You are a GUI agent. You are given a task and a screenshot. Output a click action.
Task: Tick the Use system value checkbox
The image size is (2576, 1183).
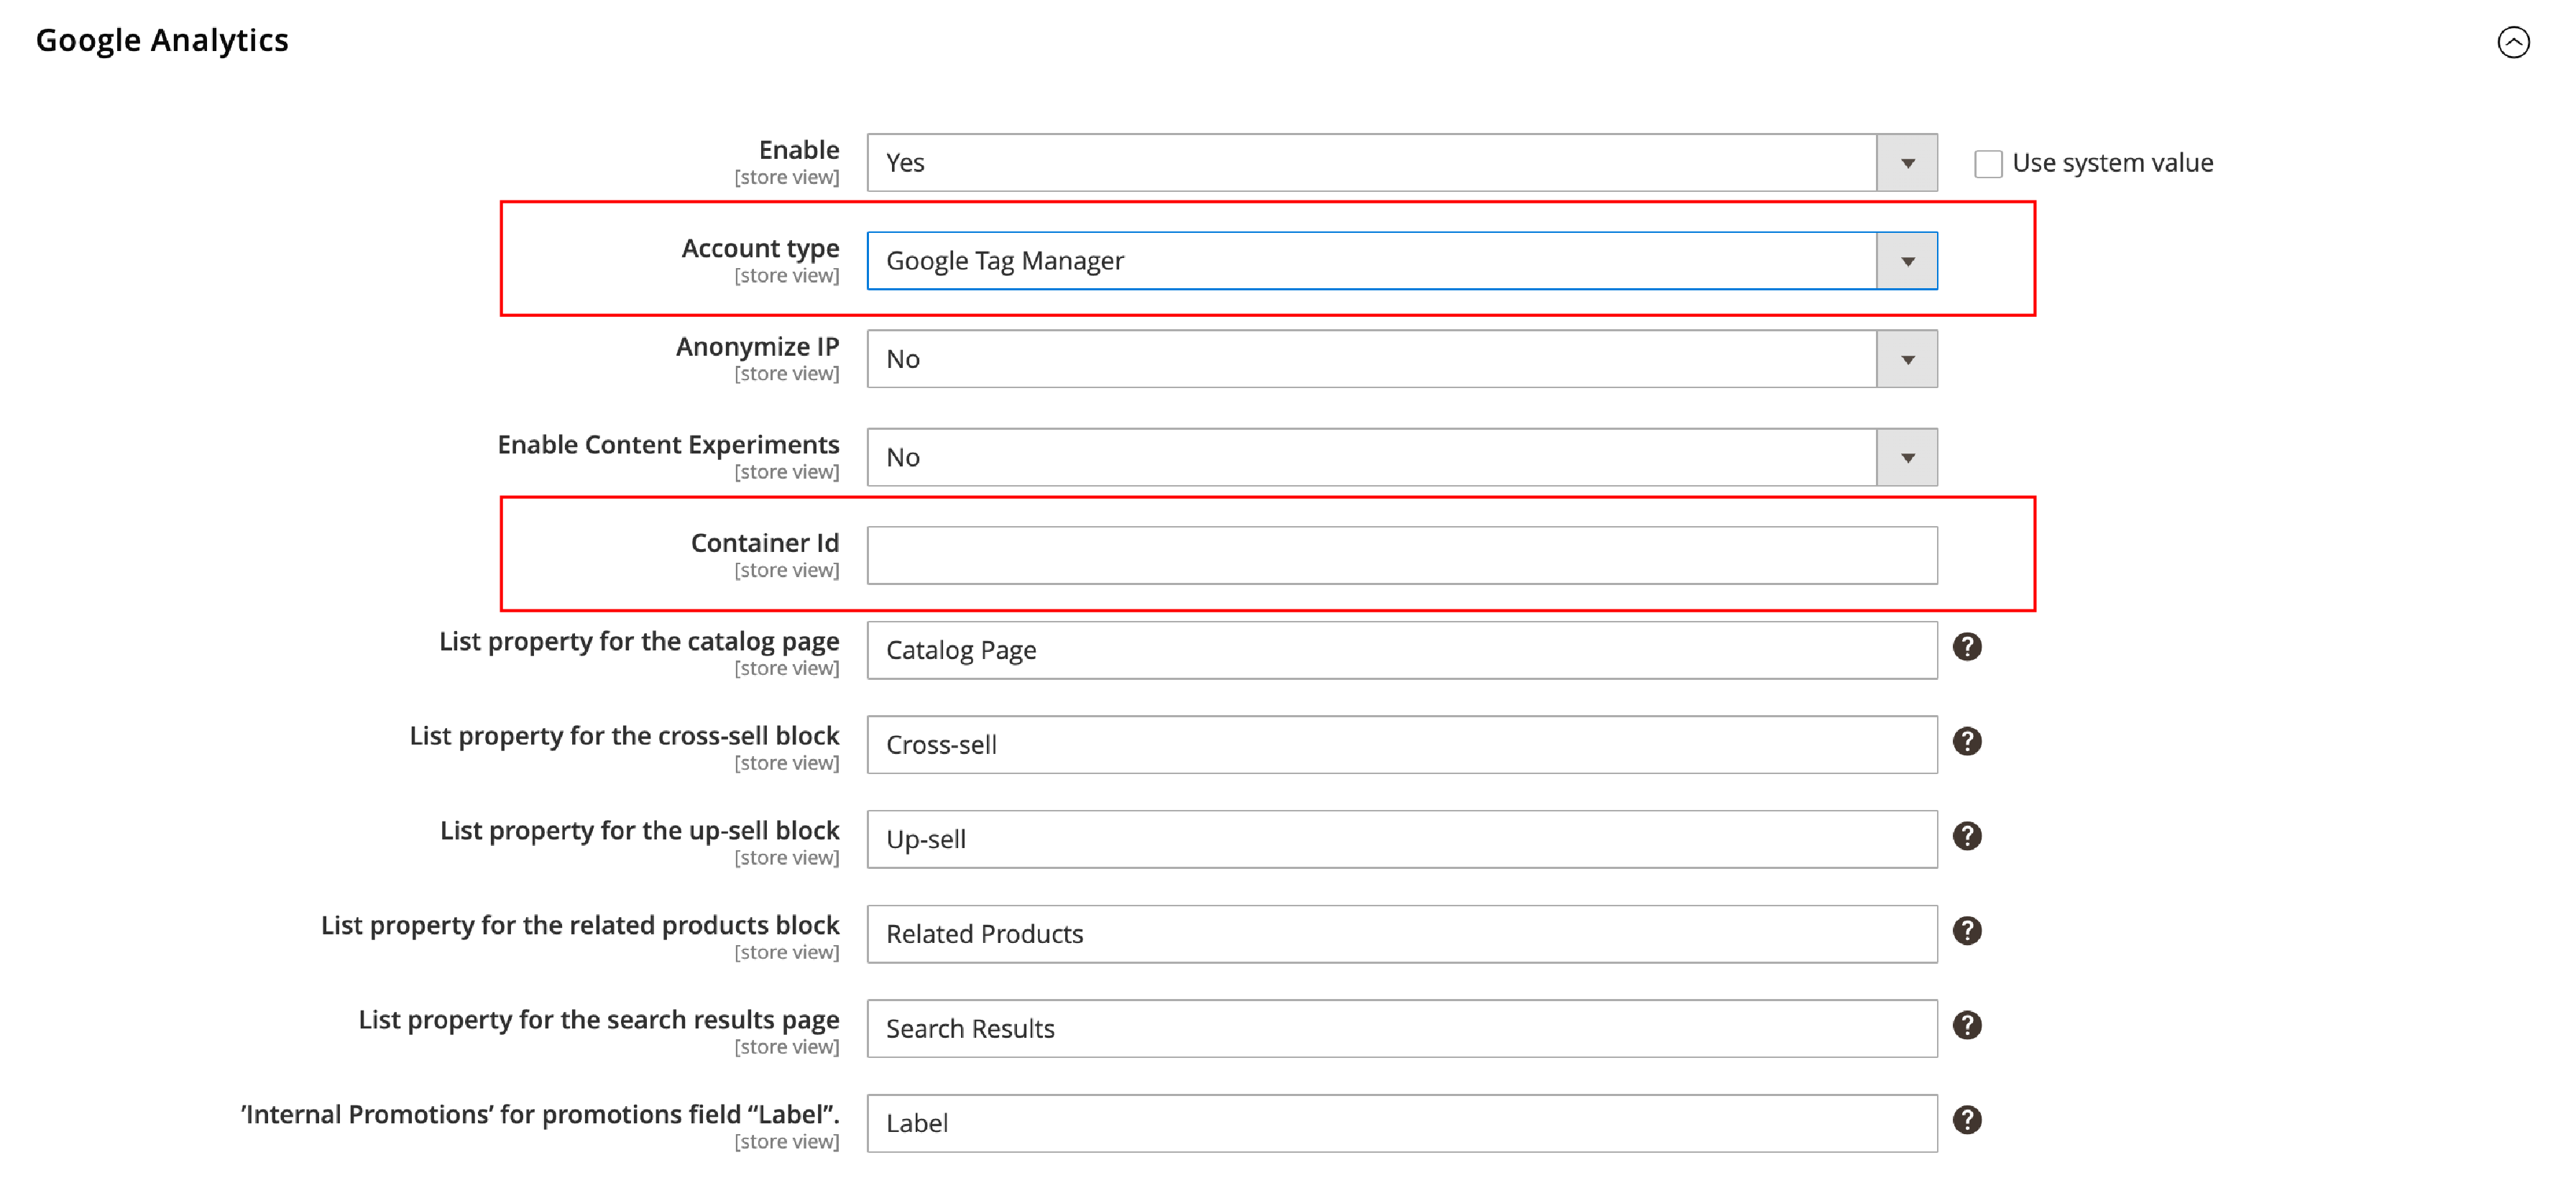click(x=1988, y=164)
